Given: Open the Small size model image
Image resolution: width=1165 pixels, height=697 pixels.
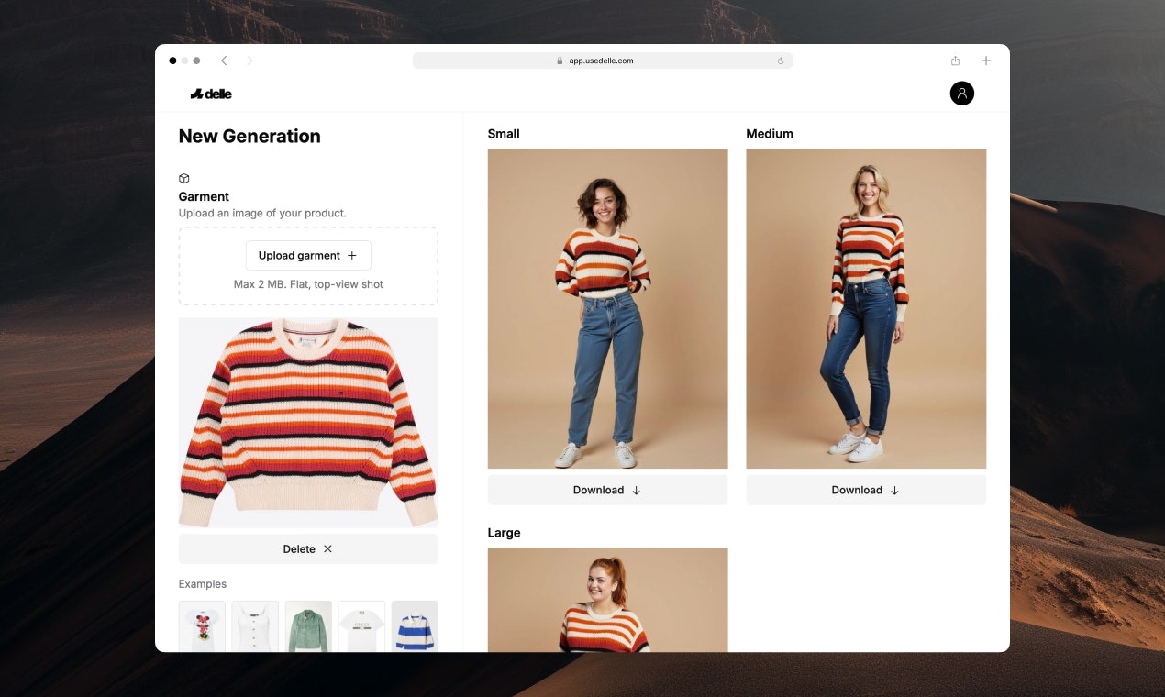Looking at the screenshot, I should point(607,308).
